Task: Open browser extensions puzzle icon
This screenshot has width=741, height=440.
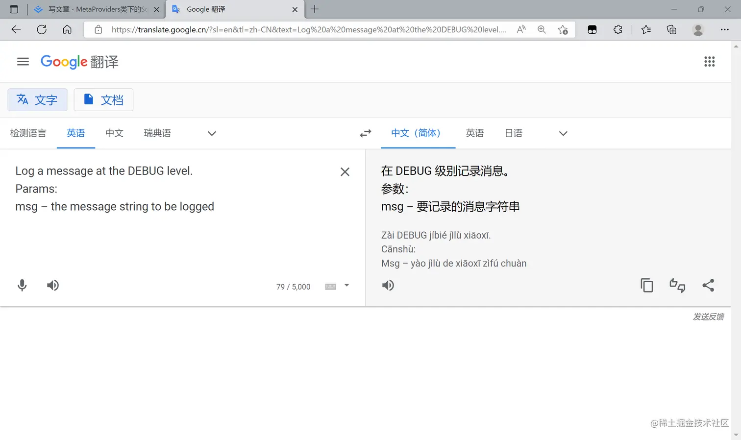Action: coord(618,29)
